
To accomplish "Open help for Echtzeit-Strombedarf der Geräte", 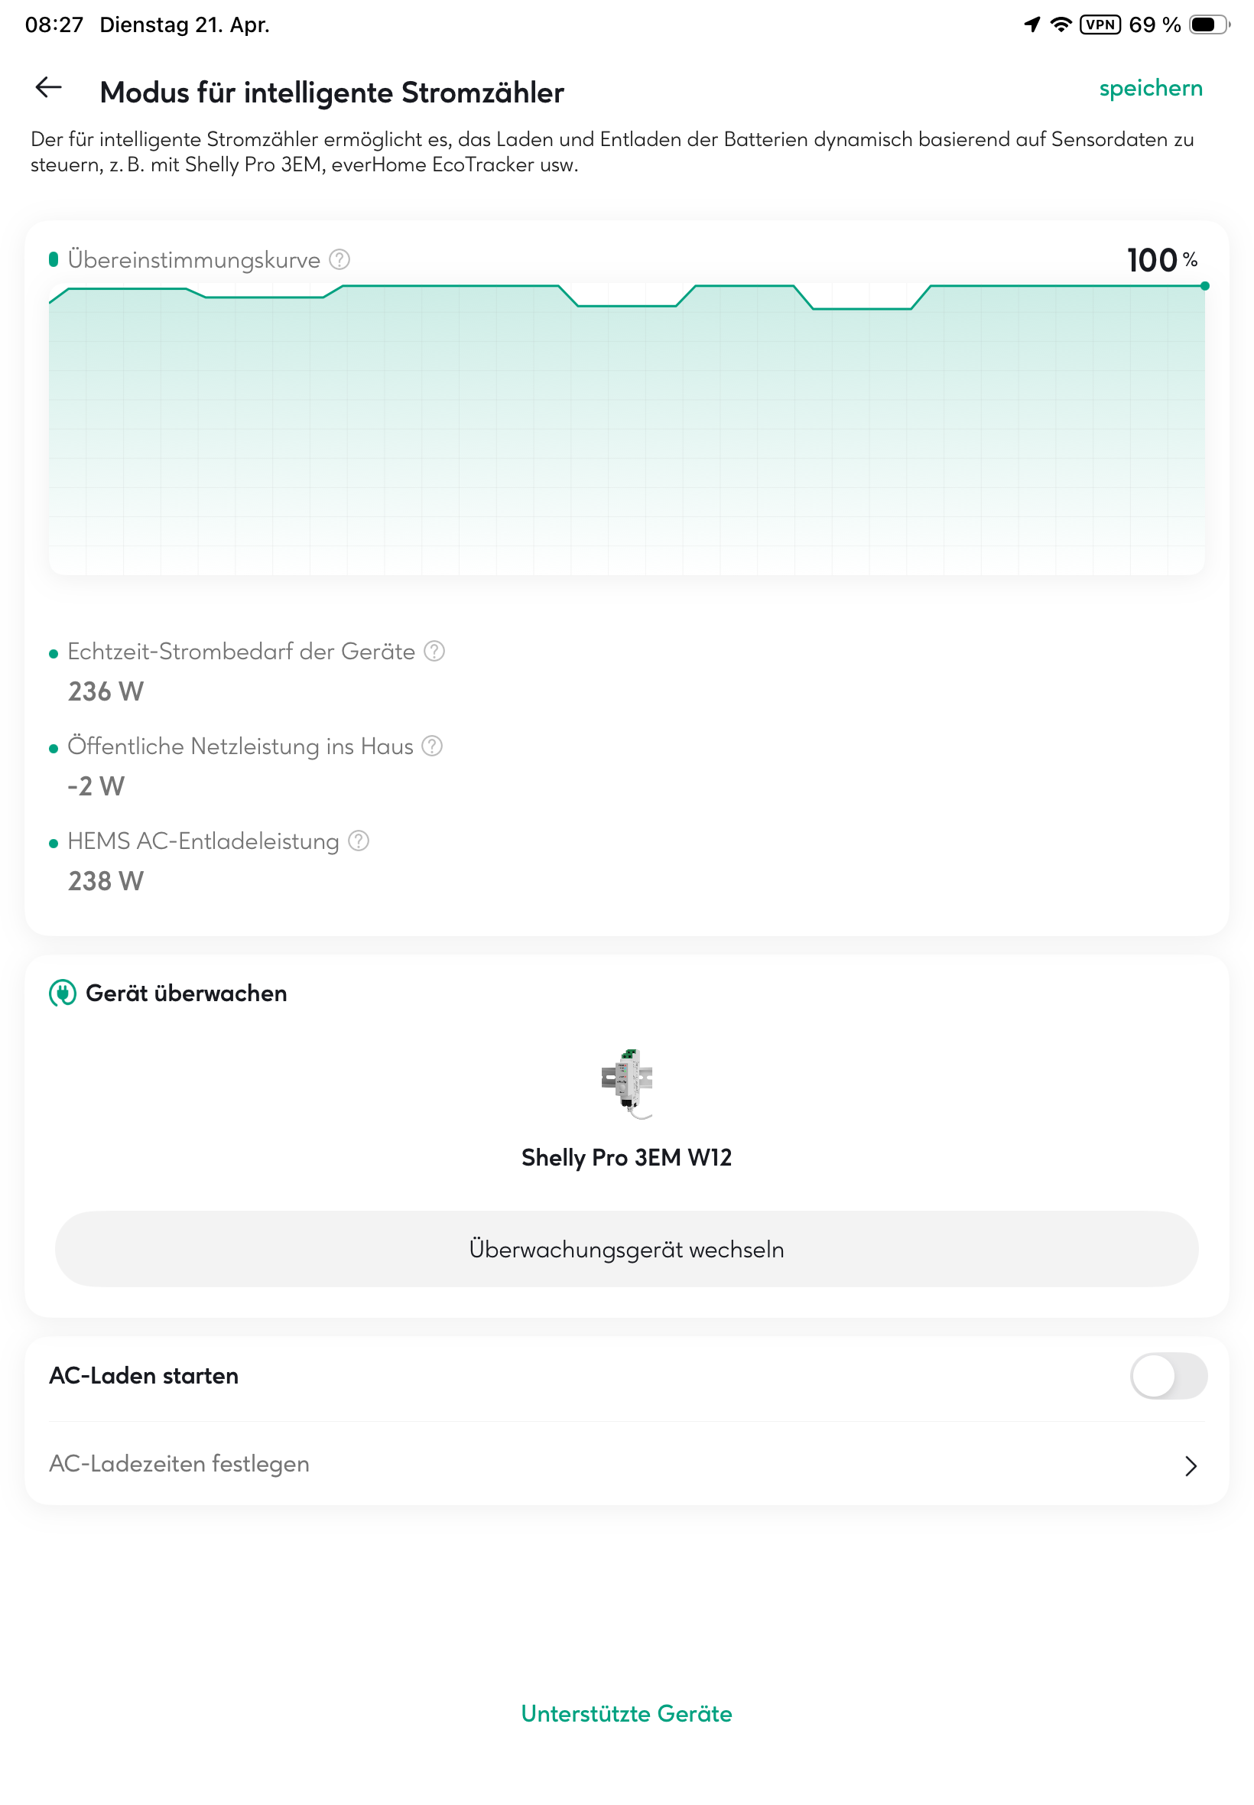I will [x=434, y=651].
